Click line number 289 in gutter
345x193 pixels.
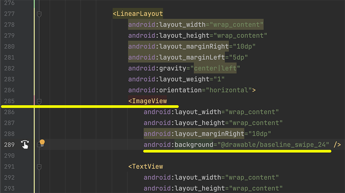9,145
